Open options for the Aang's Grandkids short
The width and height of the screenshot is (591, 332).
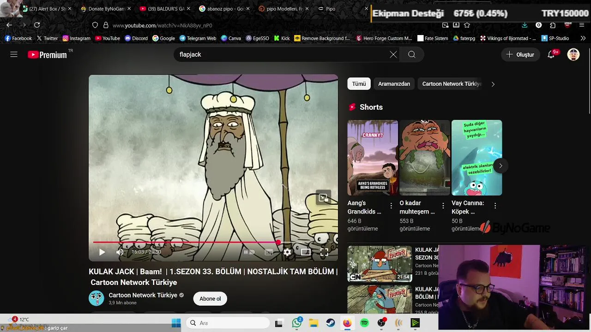click(391, 205)
